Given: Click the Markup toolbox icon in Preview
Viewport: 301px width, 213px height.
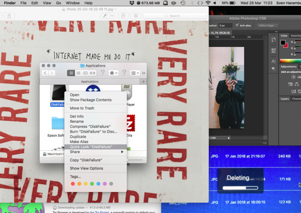Looking at the screenshot, I should pos(136,16).
